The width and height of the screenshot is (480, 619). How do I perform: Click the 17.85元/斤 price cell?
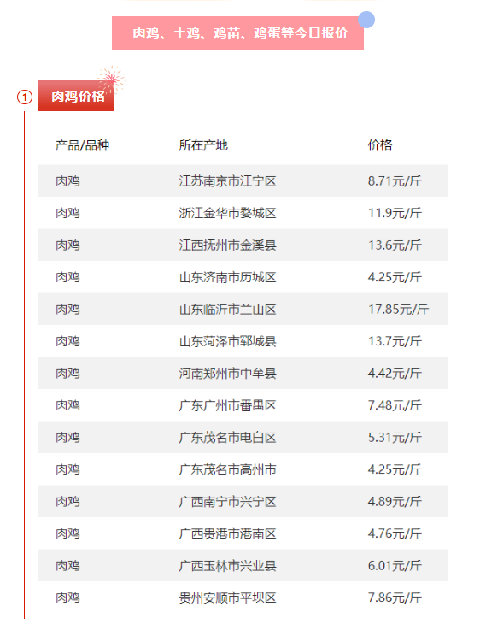click(398, 309)
